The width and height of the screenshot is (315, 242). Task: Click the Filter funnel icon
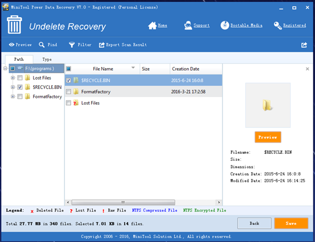72,45
